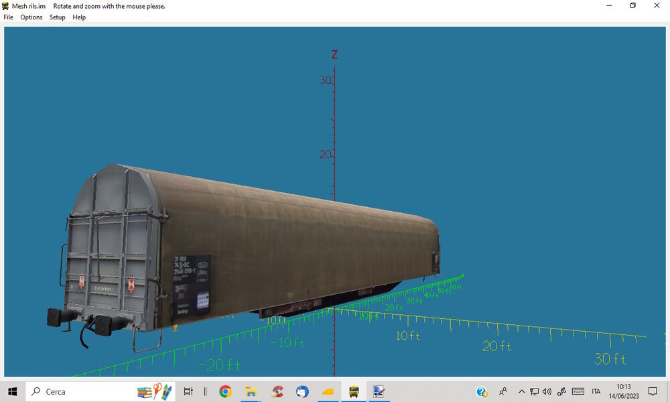Open the People tray icon

(x=503, y=391)
